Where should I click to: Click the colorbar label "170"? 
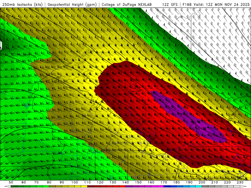tap(164, 182)
